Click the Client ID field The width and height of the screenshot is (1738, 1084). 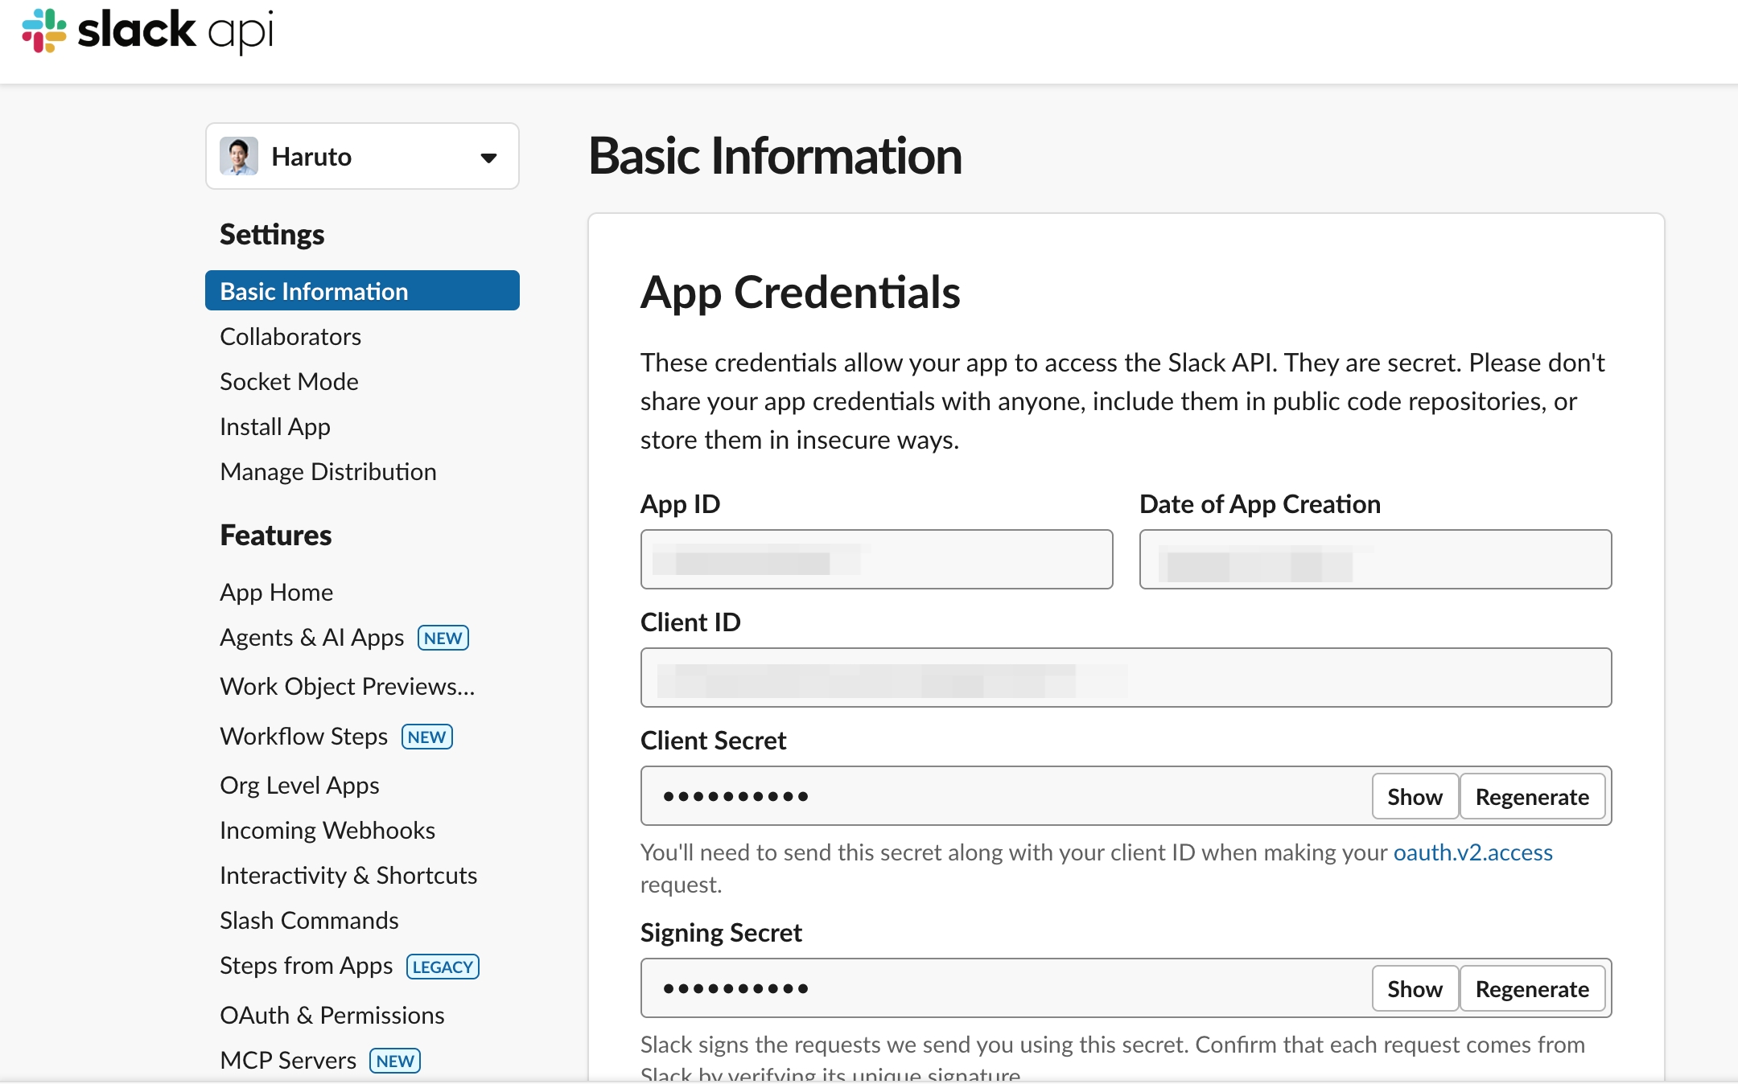pyautogui.click(x=1126, y=677)
